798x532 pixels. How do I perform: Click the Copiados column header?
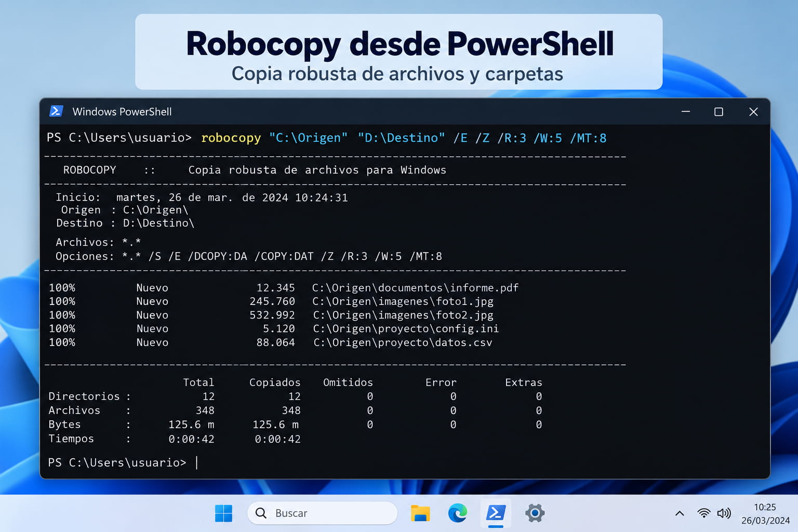[x=275, y=382]
